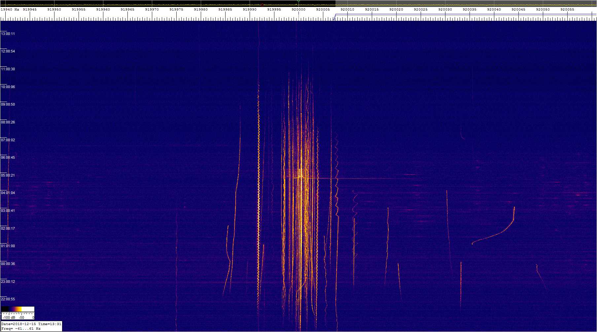Click the 11:00:30 time label
Viewport: 597px width, 332px height.
coord(8,69)
